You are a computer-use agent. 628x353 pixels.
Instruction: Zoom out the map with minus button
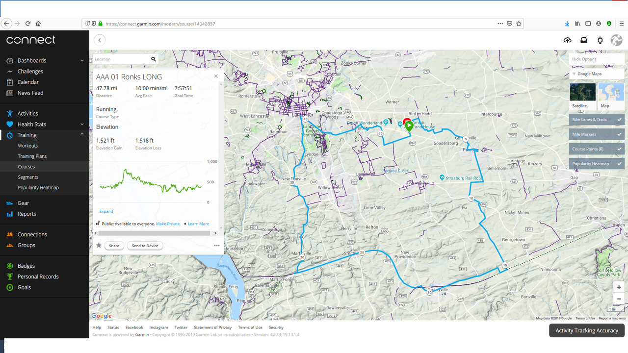pyautogui.click(x=619, y=299)
